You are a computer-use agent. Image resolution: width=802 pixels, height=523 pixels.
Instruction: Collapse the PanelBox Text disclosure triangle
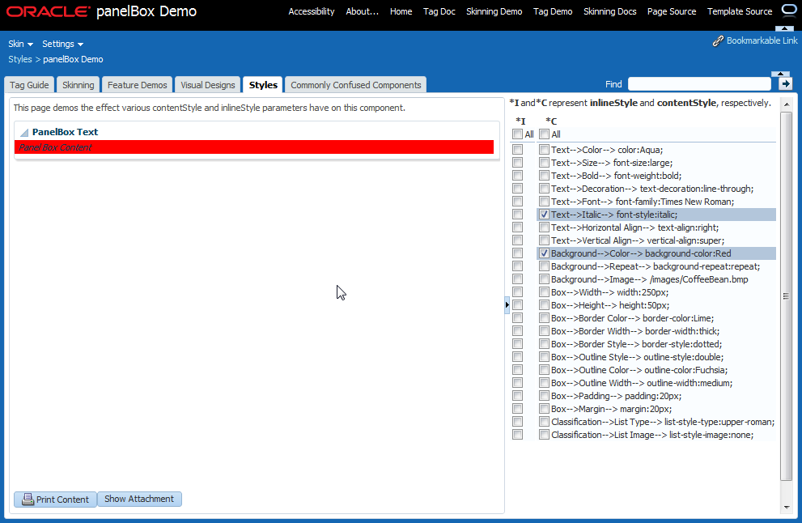[24, 133]
